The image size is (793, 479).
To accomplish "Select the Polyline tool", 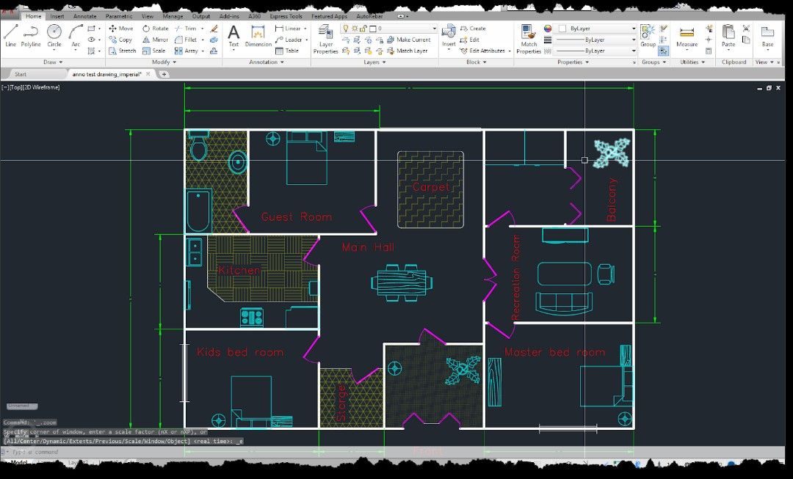I will click(x=30, y=34).
